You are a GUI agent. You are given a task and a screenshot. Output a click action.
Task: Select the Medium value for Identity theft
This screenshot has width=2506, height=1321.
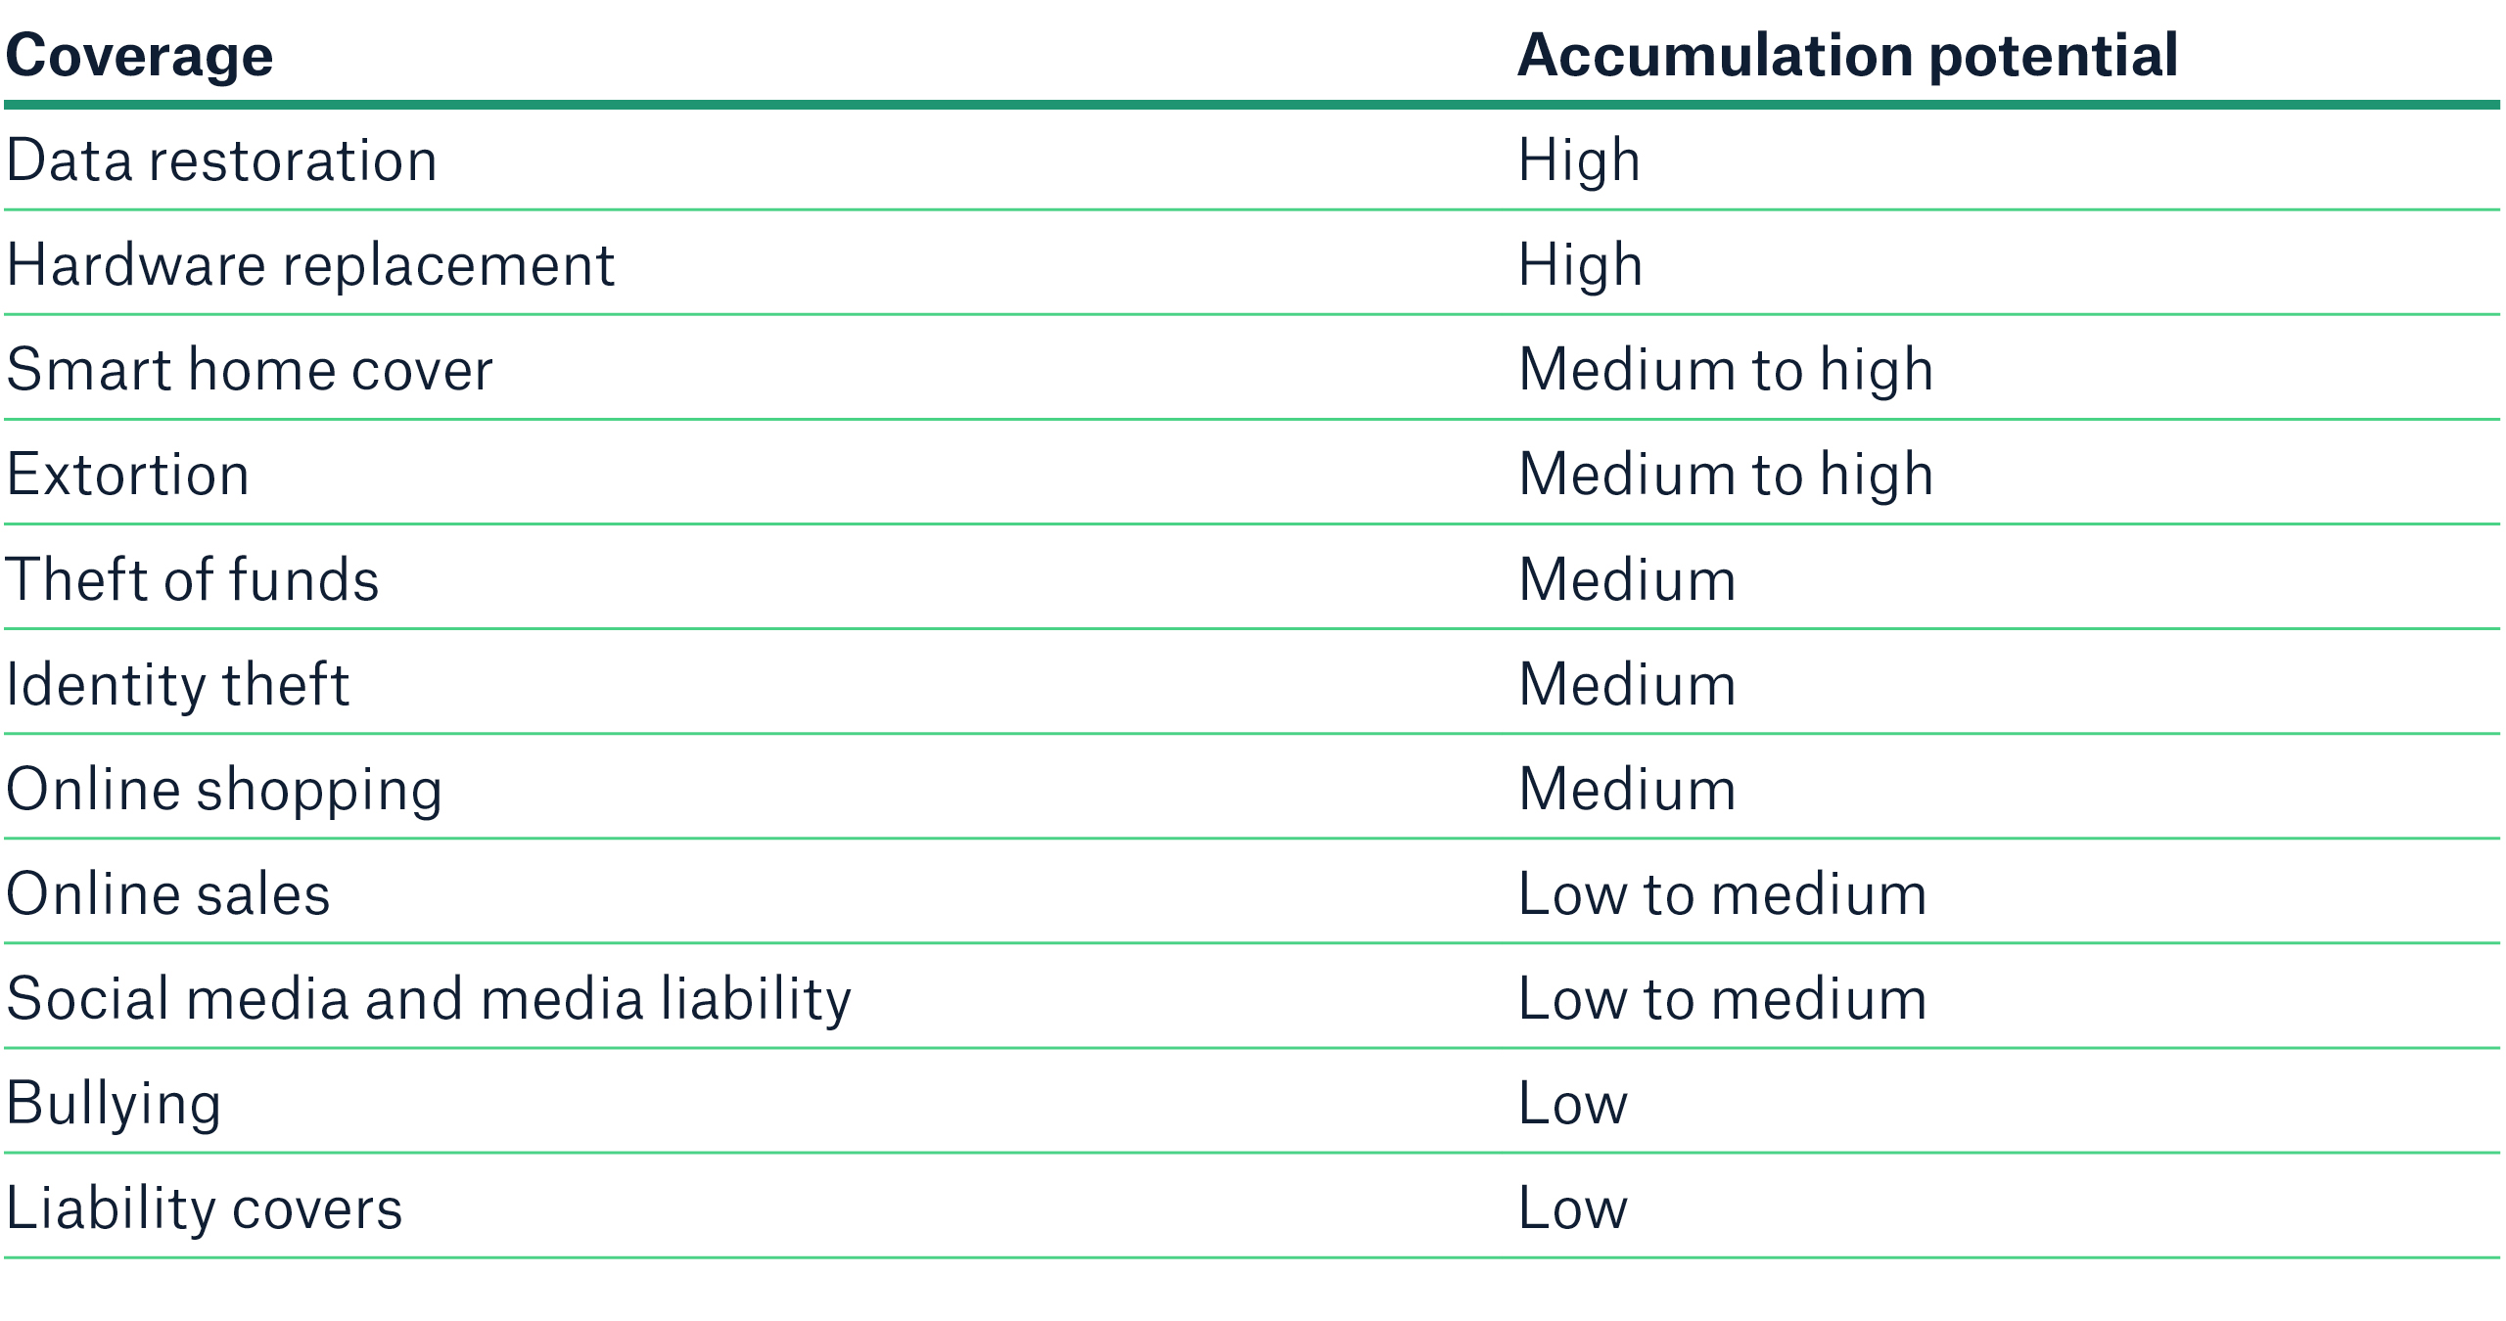[1627, 684]
